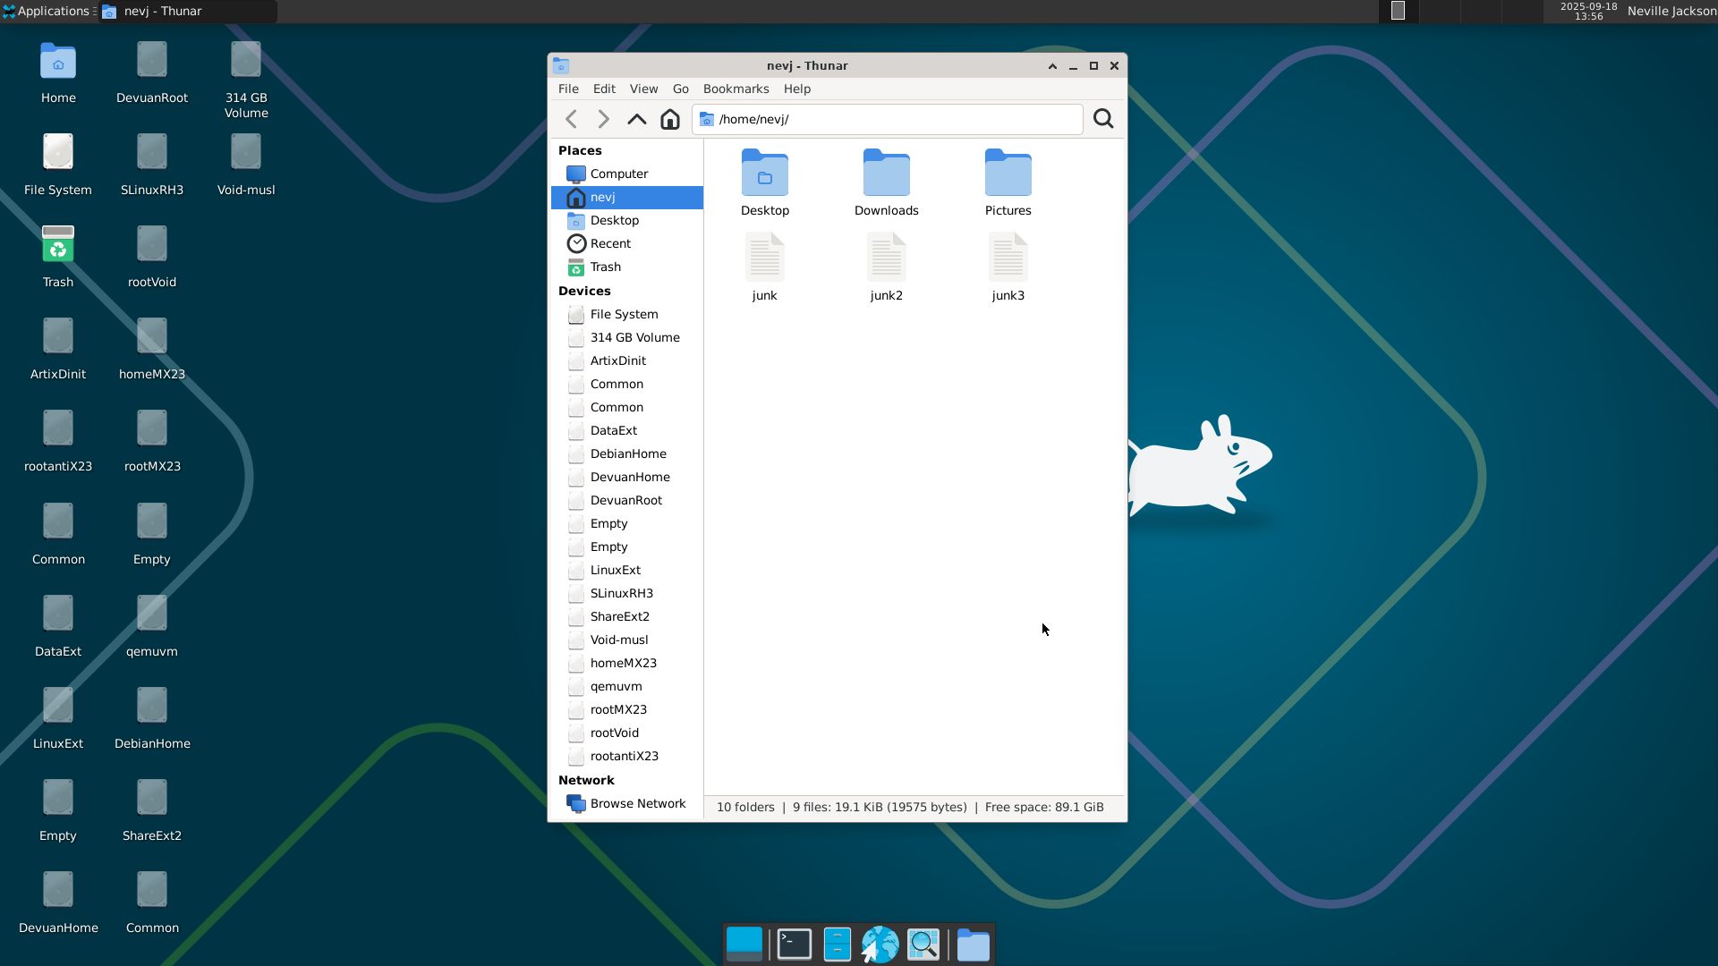The height and width of the screenshot is (966, 1718).
Task: Click the Back navigation arrow
Action: tap(571, 119)
